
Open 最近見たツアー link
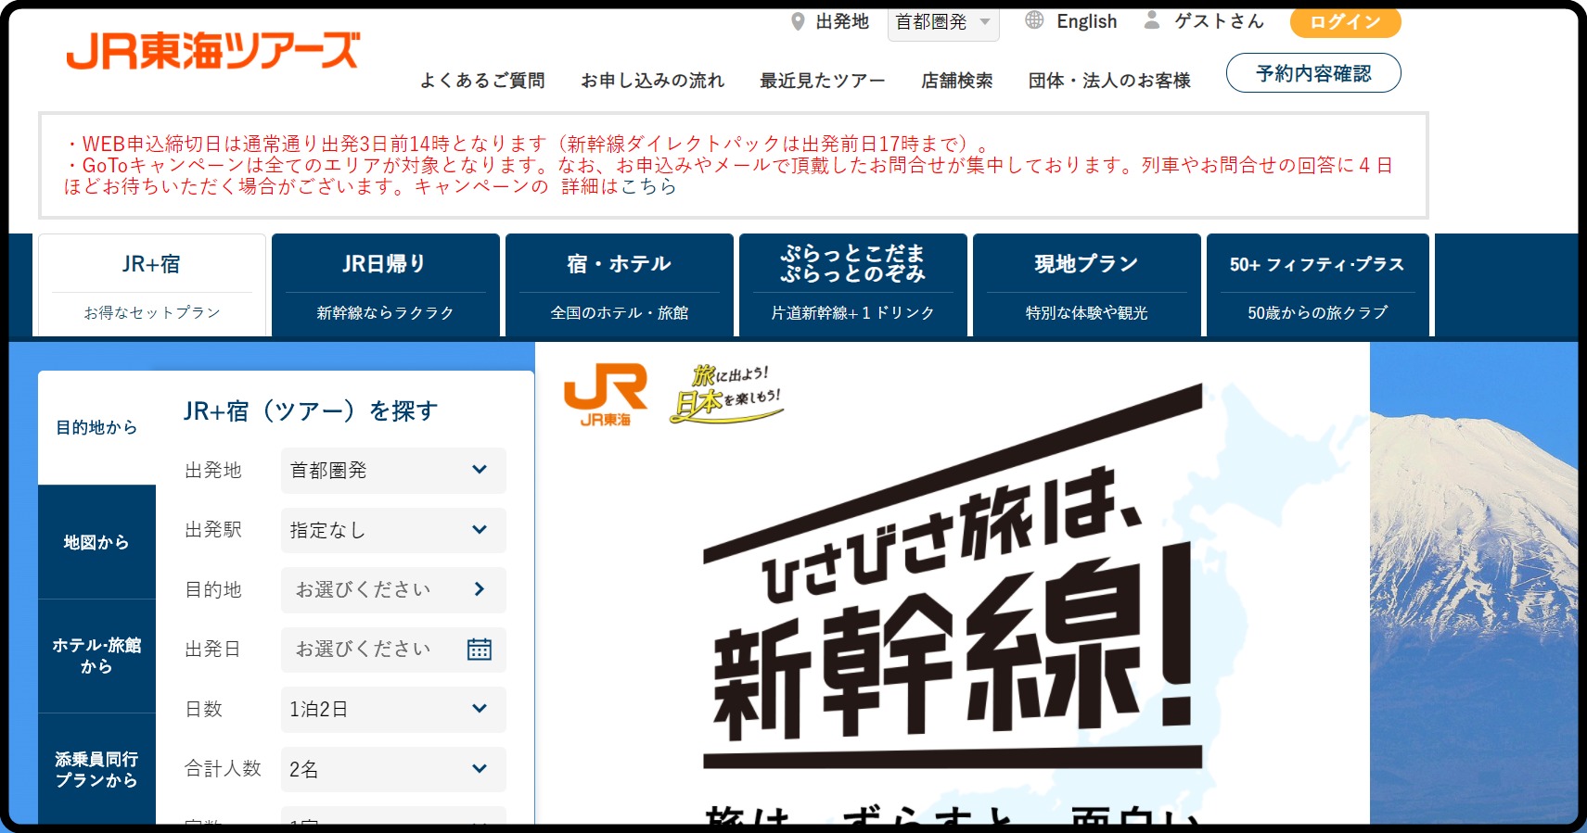(823, 81)
